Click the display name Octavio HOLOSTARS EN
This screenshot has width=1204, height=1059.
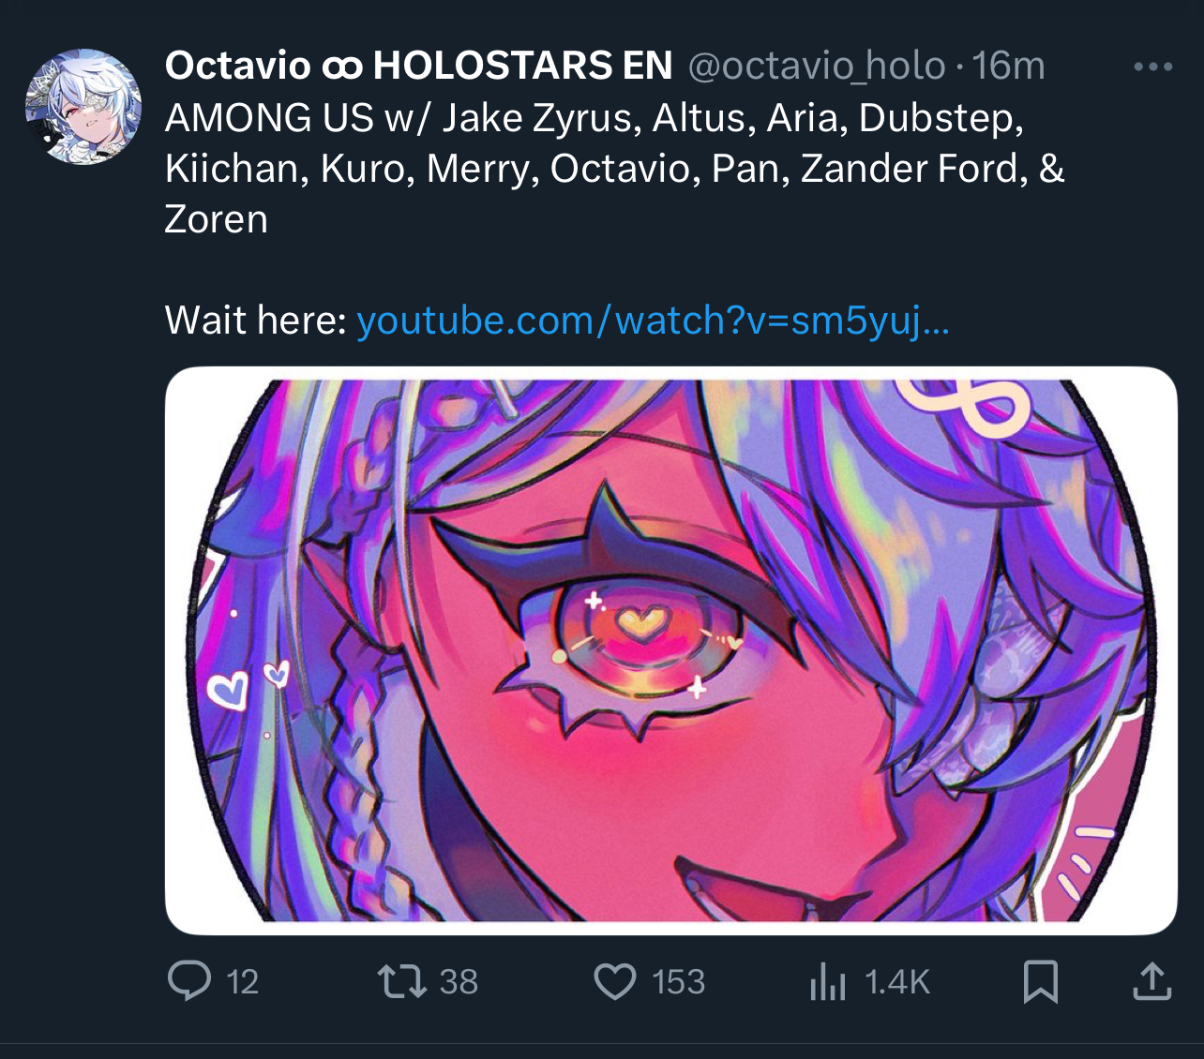pyautogui.click(x=418, y=66)
